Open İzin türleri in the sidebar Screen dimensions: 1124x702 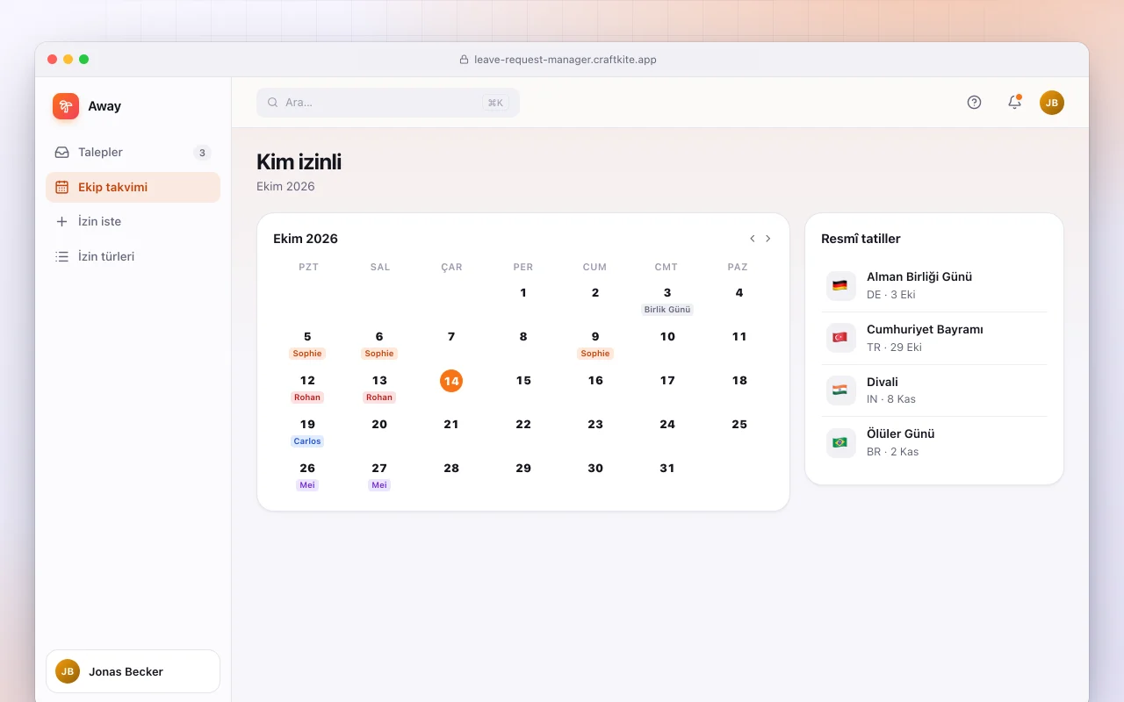[133, 257]
